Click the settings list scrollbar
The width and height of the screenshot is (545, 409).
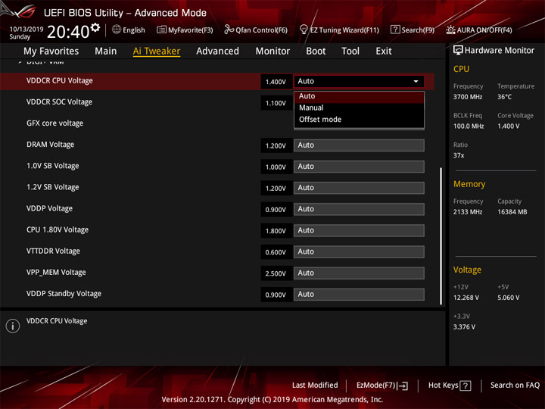[441, 236]
